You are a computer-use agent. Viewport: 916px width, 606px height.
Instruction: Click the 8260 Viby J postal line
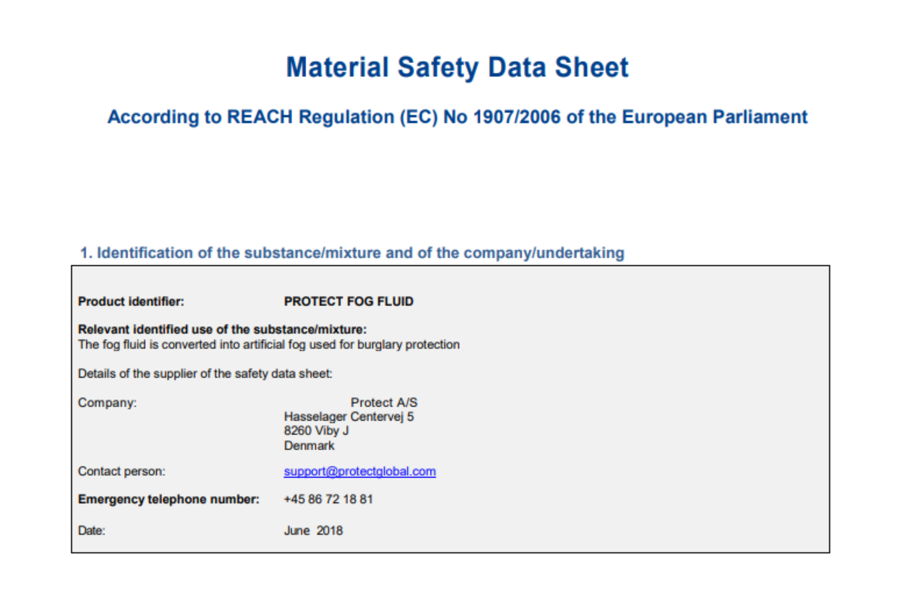316,431
